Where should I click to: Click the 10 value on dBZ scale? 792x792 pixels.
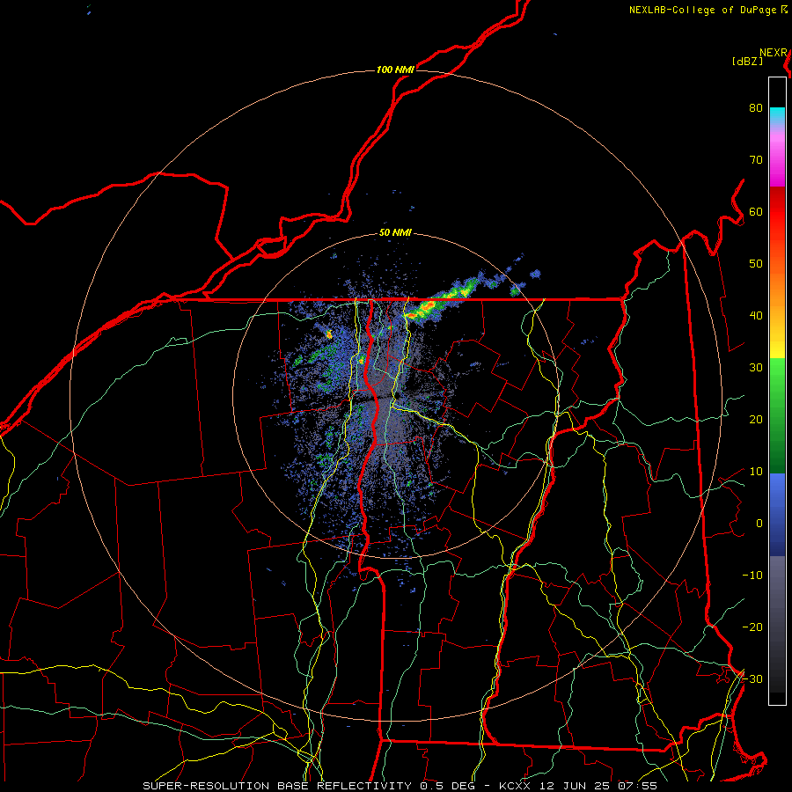click(x=756, y=472)
